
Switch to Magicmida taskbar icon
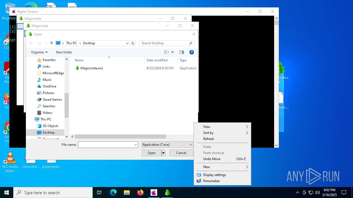click(167, 193)
